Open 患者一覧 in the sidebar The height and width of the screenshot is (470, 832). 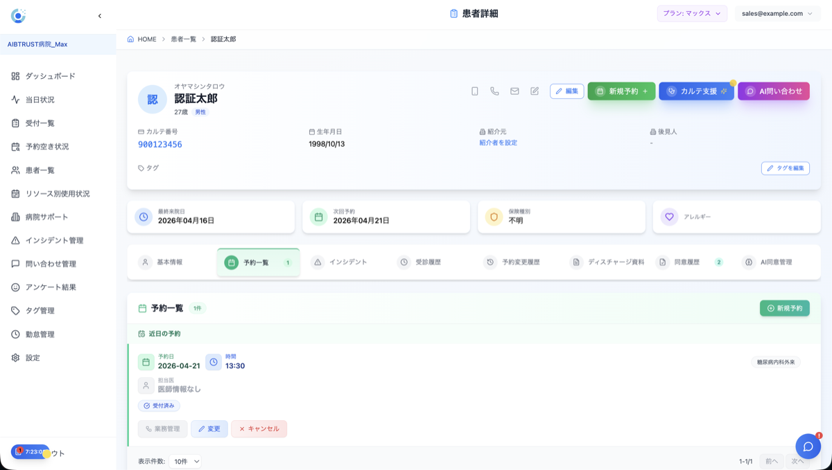pos(40,170)
